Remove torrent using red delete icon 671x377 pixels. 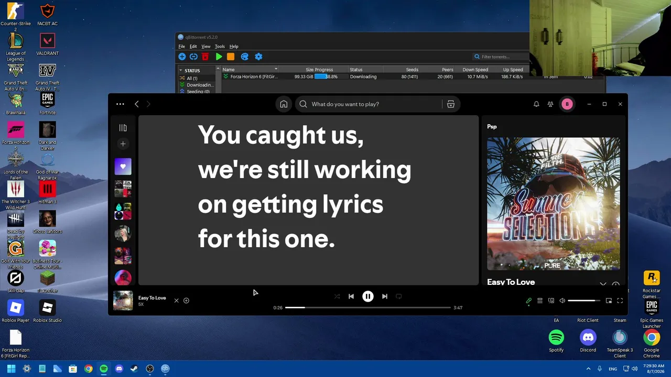[x=205, y=57]
